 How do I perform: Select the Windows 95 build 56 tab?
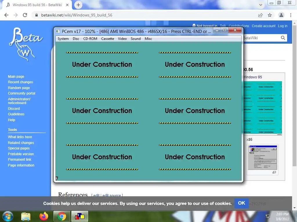click(37, 5)
